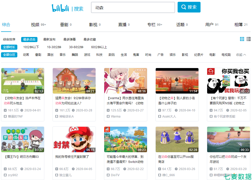
Task: Open title 【摸王TV】明日方舟篇03
Action: coord(21,157)
